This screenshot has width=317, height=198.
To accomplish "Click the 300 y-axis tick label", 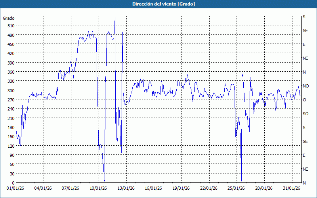I will coord(11,91).
